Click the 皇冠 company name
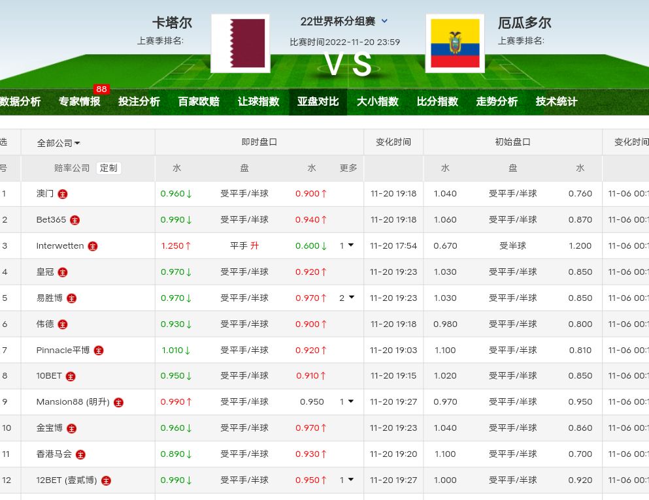This screenshot has height=500, width=649. point(45,272)
